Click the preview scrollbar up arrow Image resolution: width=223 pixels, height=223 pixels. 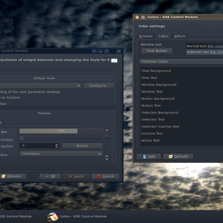pyautogui.click(x=107, y=130)
